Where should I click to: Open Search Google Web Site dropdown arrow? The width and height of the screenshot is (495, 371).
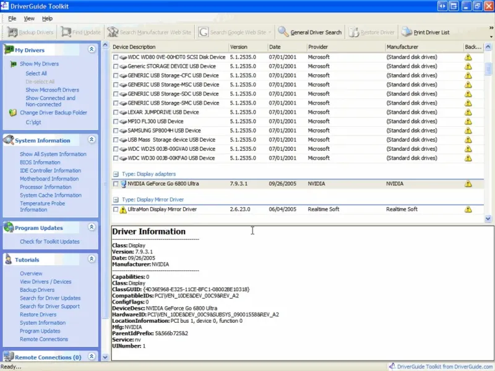270,32
